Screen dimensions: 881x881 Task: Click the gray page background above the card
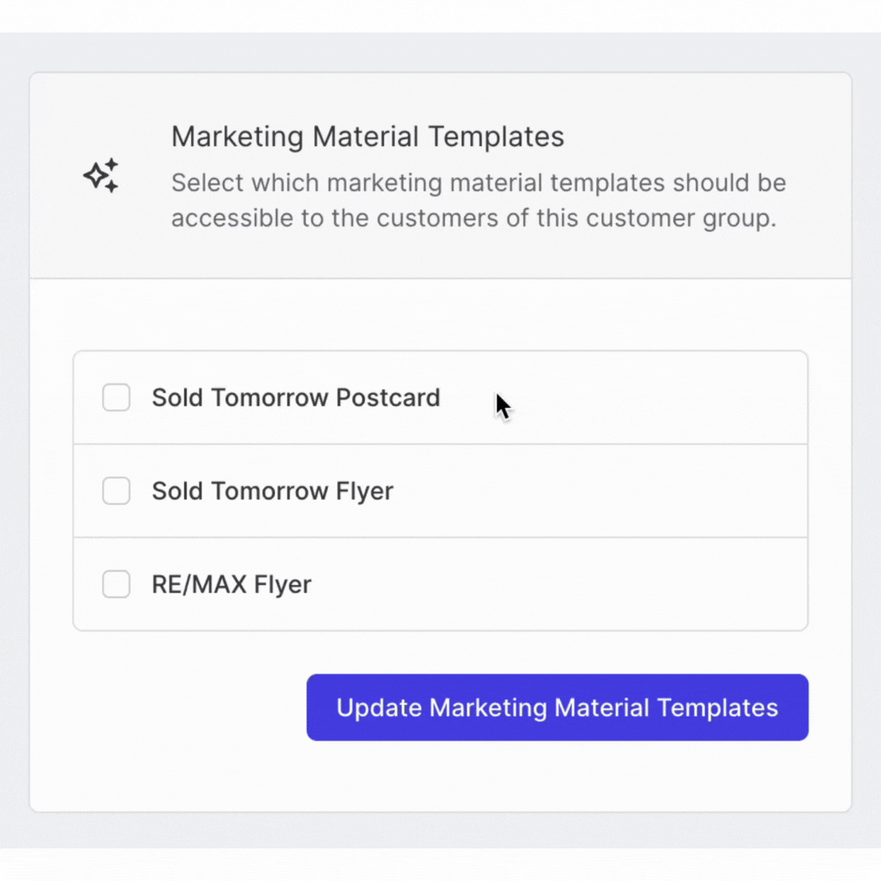440,51
